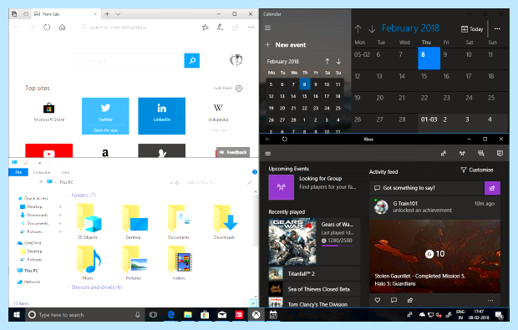
Task: Click Xbox refresh icon
Action: click(x=284, y=139)
